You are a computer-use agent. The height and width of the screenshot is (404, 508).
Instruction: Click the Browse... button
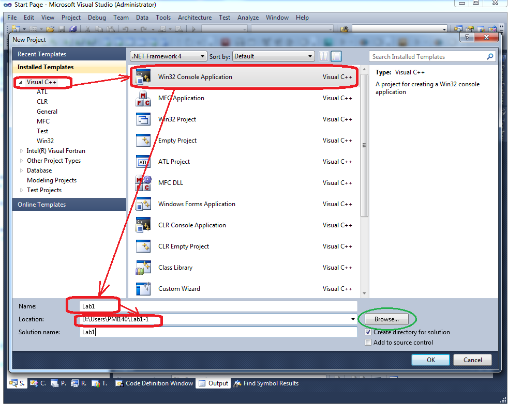(x=386, y=319)
